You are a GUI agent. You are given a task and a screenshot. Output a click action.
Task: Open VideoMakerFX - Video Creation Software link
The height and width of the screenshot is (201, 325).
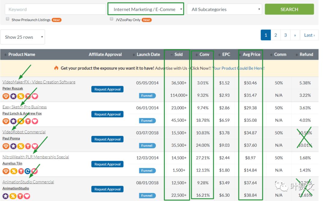[39, 82]
